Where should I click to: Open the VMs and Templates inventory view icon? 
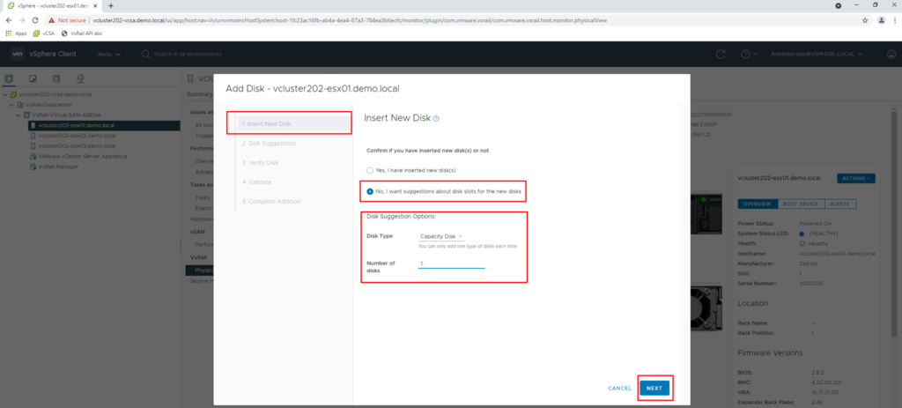pos(33,78)
